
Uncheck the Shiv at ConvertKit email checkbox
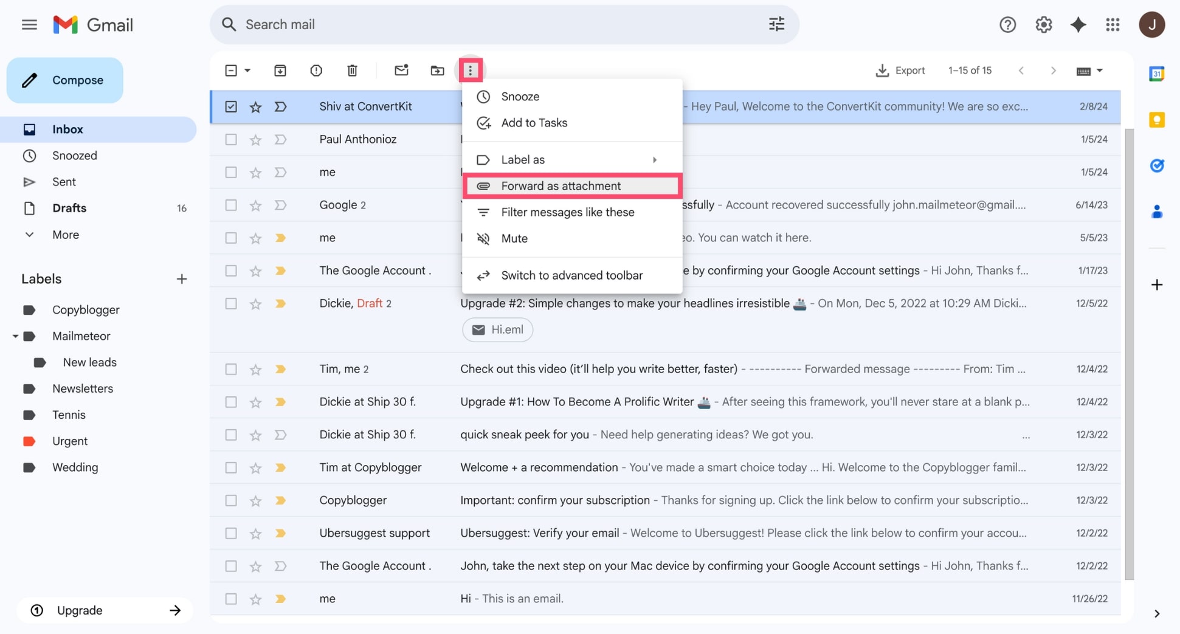point(231,107)
